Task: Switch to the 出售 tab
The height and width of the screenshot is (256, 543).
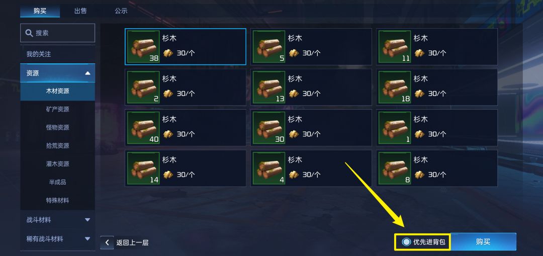Action: [80, 11]
